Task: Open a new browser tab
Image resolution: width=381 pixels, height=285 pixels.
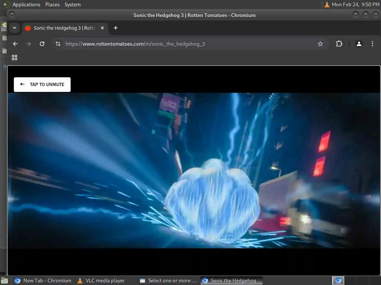Action: (x=116, y=28)
